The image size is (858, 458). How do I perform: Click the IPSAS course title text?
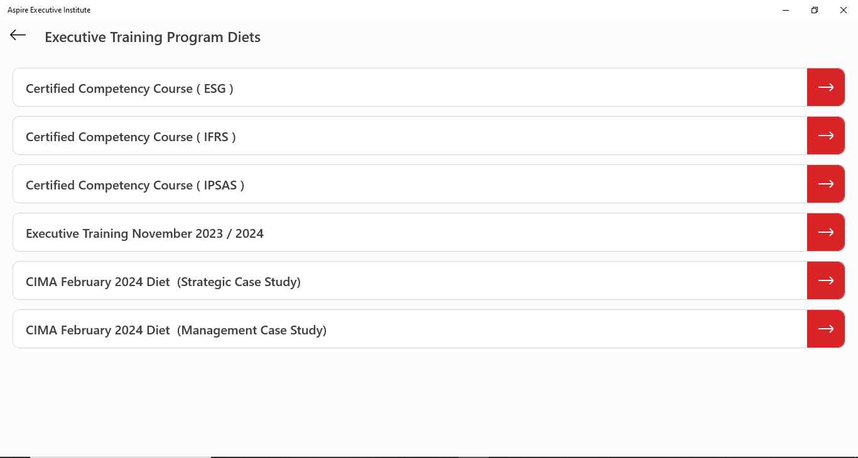point(135,186)
